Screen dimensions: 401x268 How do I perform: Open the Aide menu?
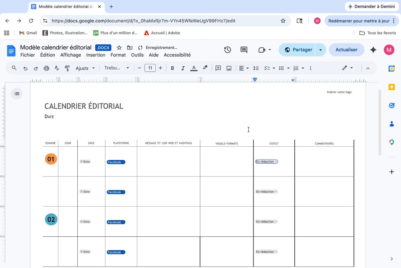click(154, 55)
